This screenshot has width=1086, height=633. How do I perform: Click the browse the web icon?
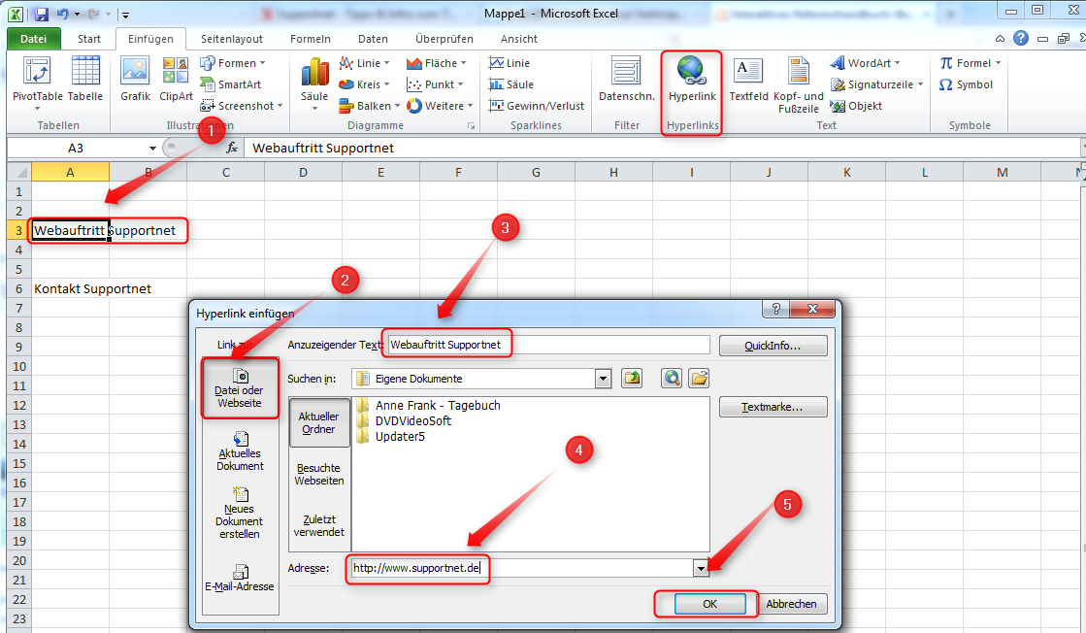[x=672, y=378]
